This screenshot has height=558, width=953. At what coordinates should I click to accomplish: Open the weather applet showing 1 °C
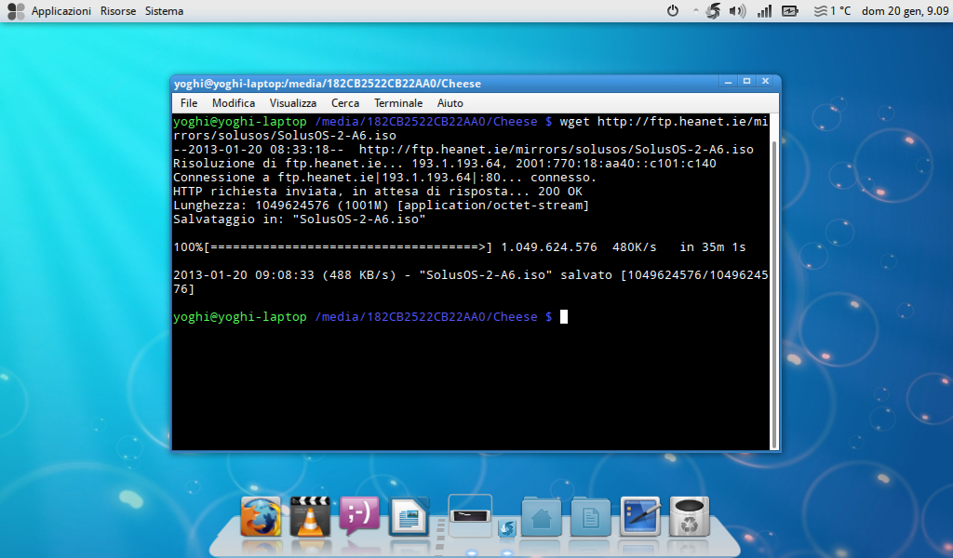[x=832, y=11]
